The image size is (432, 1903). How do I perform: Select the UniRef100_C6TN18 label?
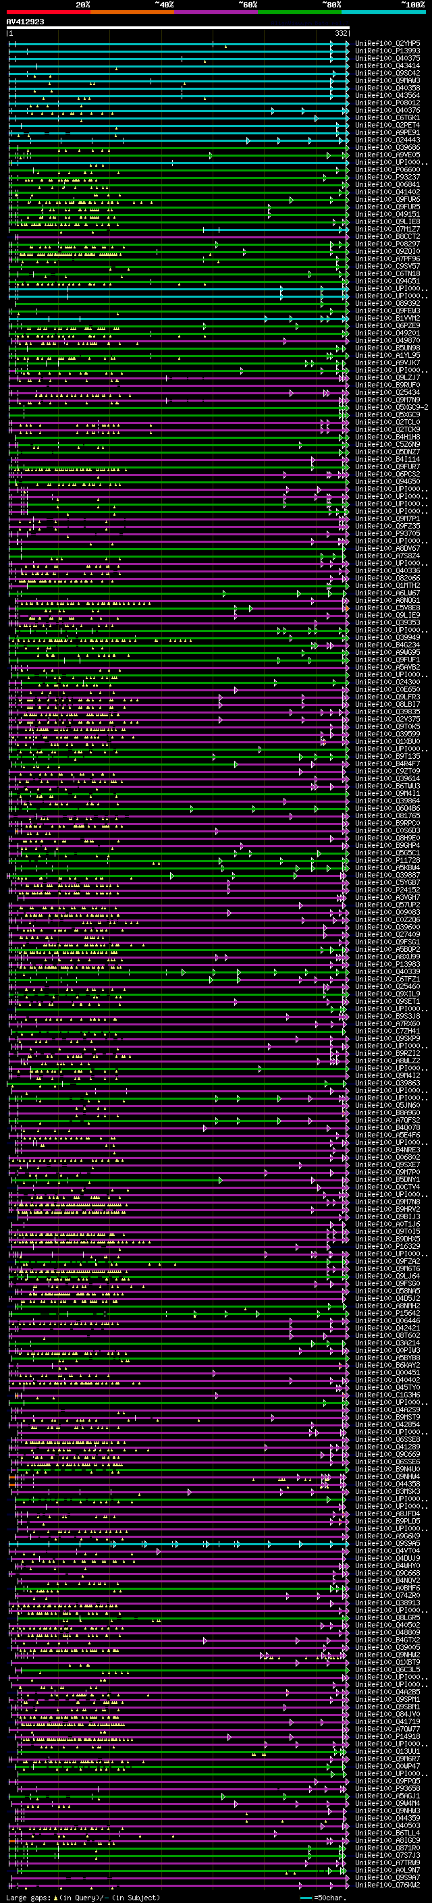pos(387,274)
